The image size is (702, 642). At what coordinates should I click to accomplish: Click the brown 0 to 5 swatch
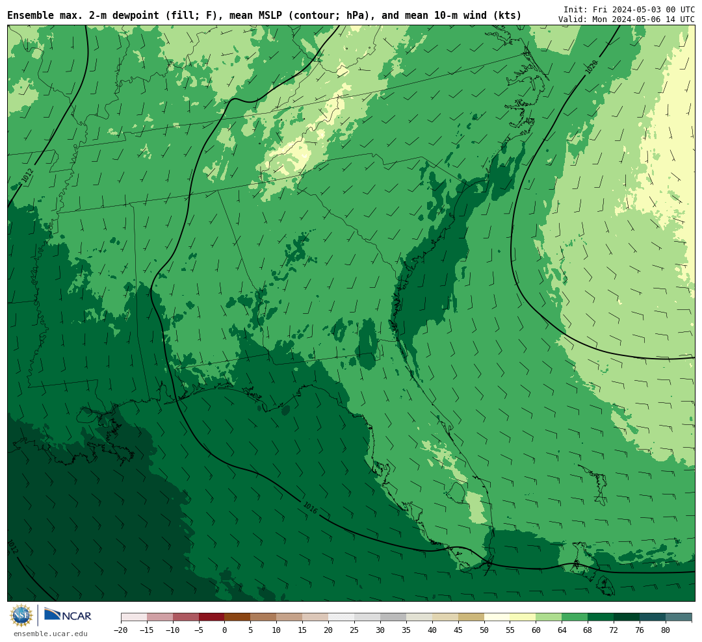coord(237,617)
